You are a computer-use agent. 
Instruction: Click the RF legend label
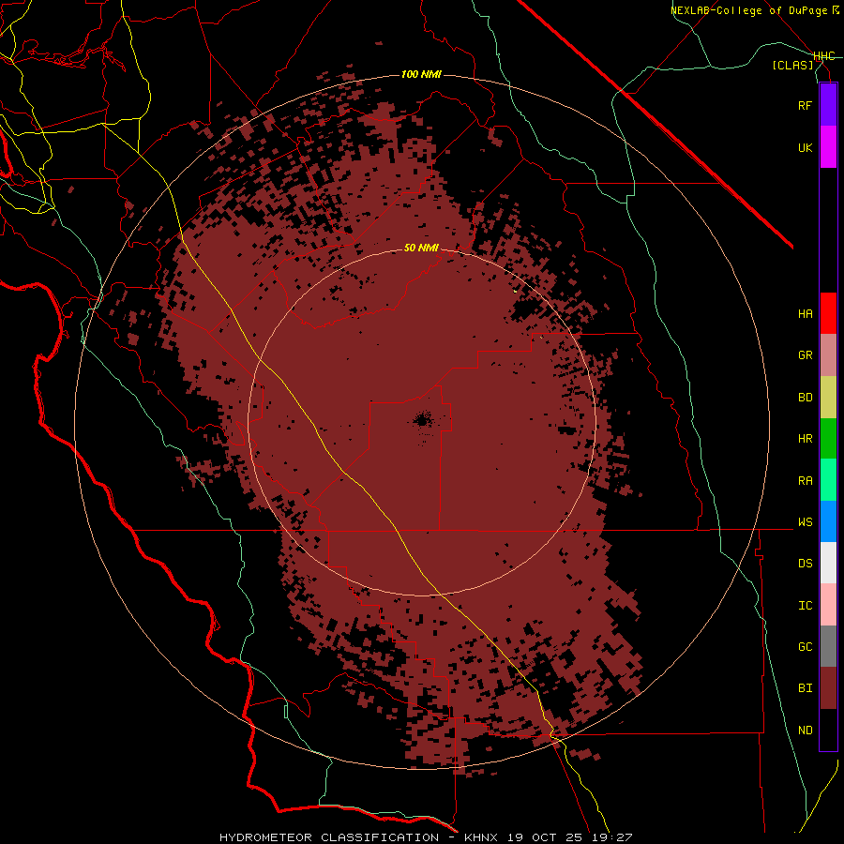[805, 105]
